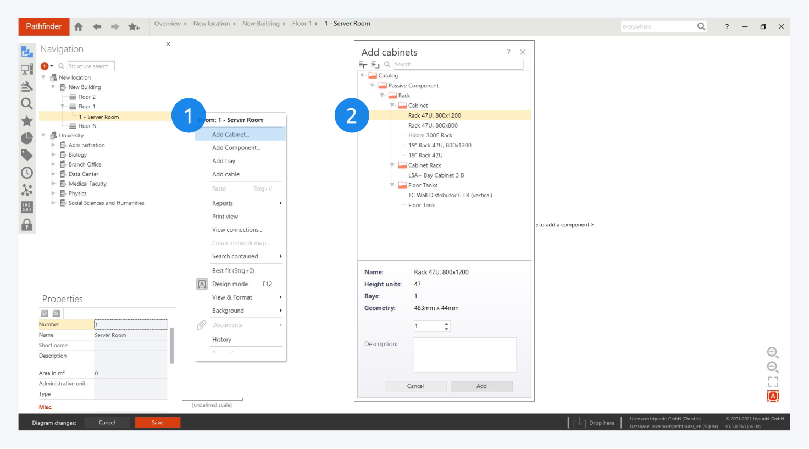Screen dimensions: 809x449
Task: Click the clock history sidebar icon
Action: pyautogui.click(x=26, y=173)
